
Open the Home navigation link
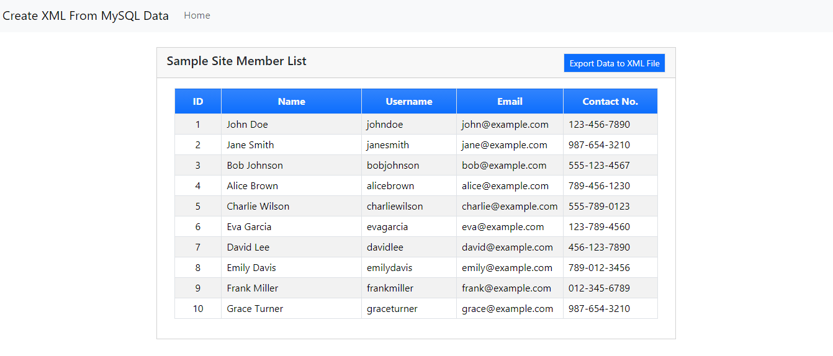(197, 16)
